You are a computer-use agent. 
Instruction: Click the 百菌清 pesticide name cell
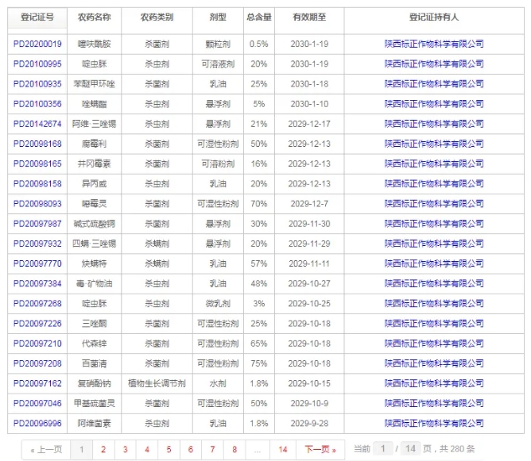click(x=94, y=363)
